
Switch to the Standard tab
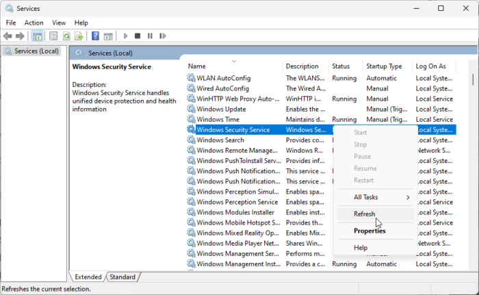click(x=122, y=277)
